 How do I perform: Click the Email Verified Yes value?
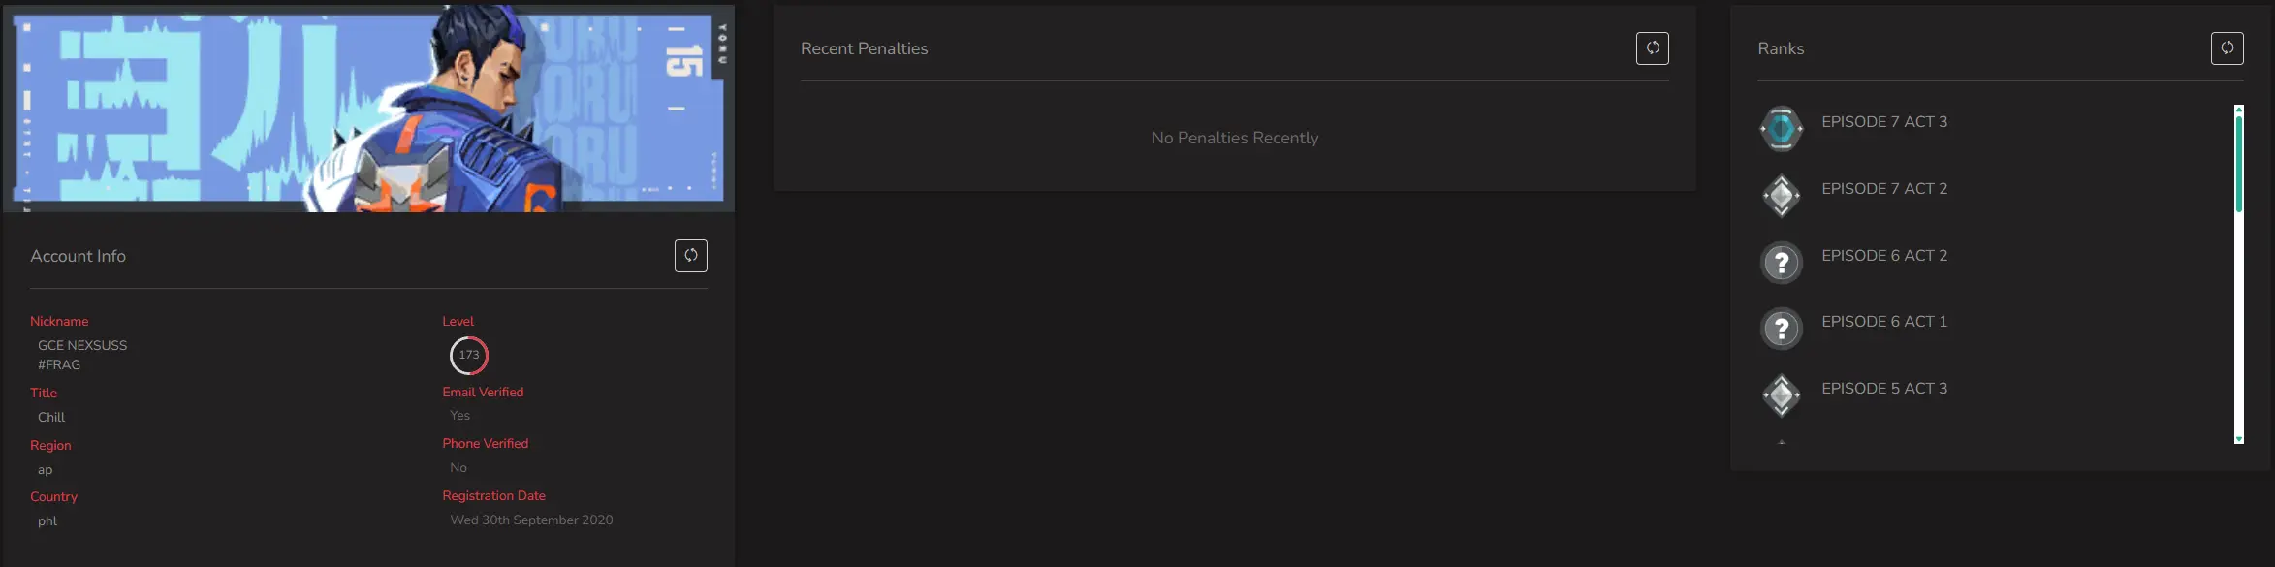point(459,416)
